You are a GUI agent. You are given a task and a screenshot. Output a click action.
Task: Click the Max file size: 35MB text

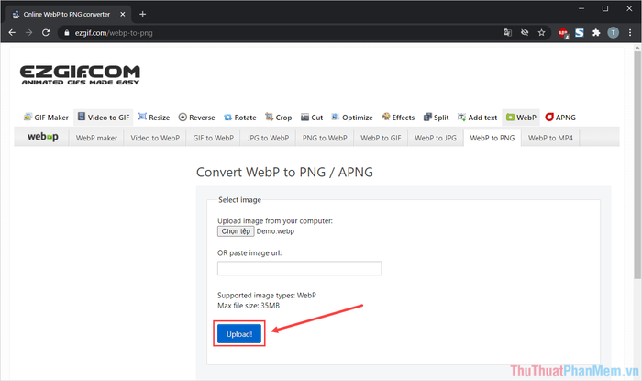coord(249,306)
